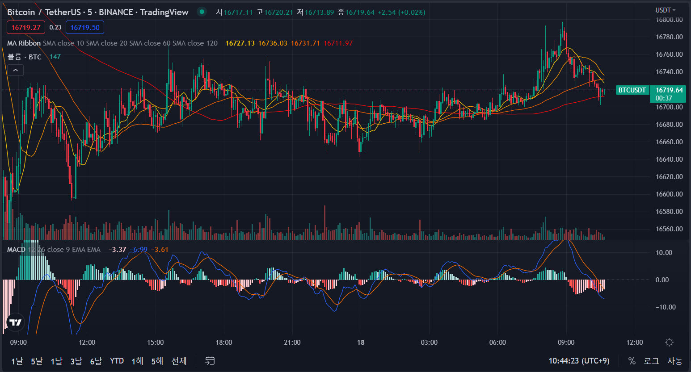This screenshot has height=372, width=691.
Task: Click low price 16713.89 in header
Action: pyautogui.click(x=319, y=12)
